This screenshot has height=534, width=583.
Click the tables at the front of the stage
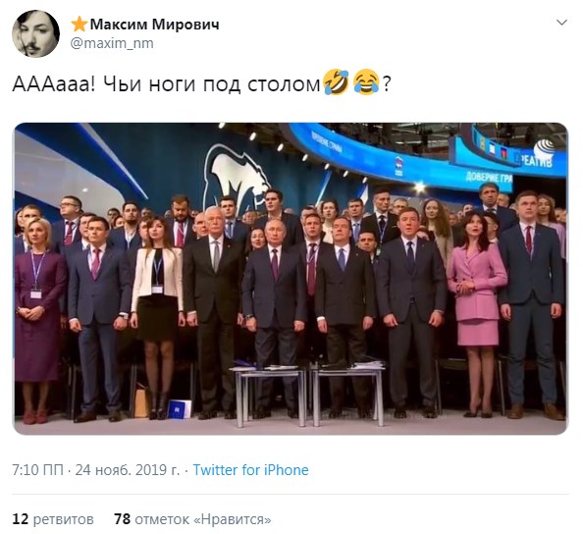[307, 395]
